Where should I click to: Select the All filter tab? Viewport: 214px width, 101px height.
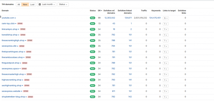(19, 4)
